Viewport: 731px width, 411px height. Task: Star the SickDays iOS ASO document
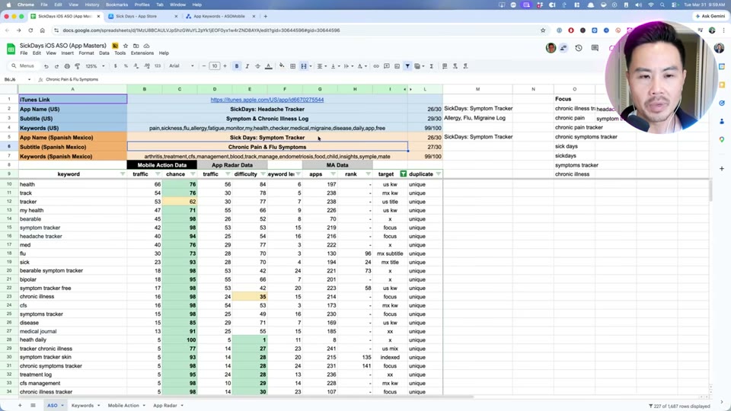click(126, 46)
